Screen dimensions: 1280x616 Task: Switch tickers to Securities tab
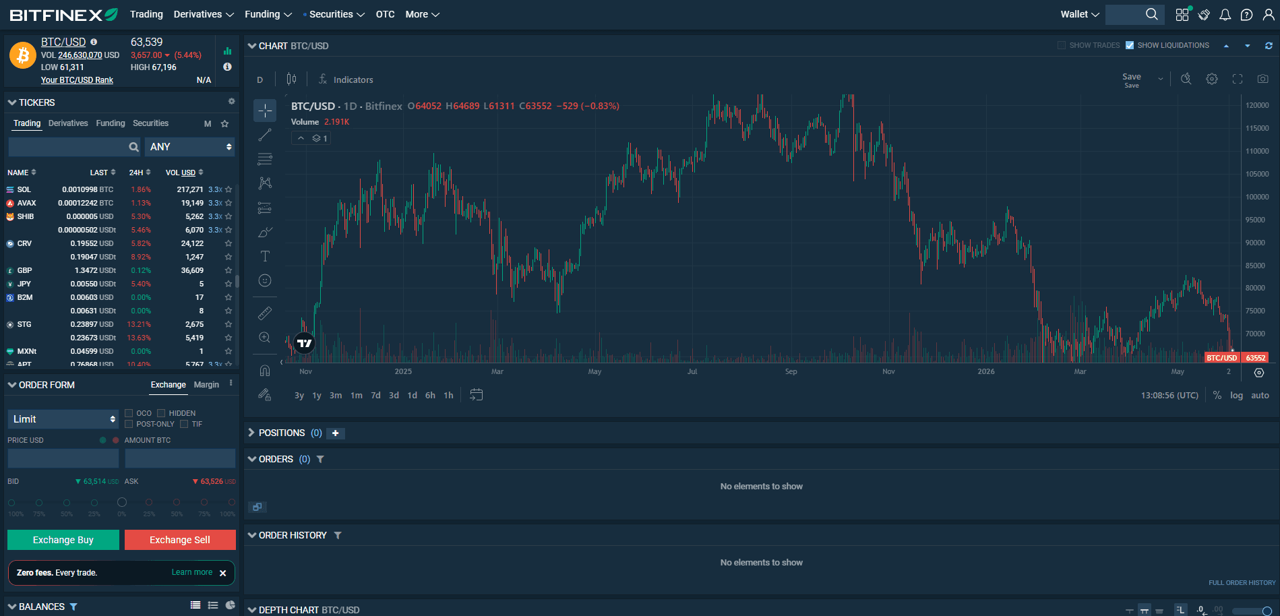(150, 123)
